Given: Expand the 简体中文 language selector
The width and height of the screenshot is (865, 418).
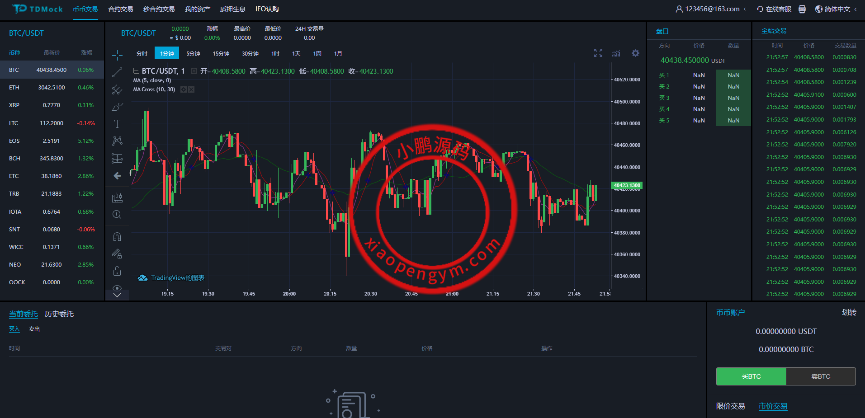Looking at the screenshot, I should point(837,9).
